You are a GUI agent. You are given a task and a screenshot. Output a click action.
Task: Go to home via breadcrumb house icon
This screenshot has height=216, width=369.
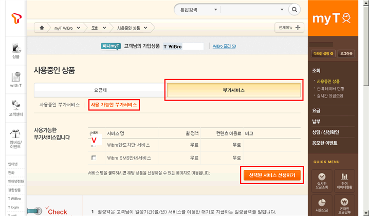[x=42, y=28]
